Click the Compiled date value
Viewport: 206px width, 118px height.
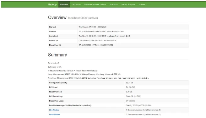tap(104, 36)
